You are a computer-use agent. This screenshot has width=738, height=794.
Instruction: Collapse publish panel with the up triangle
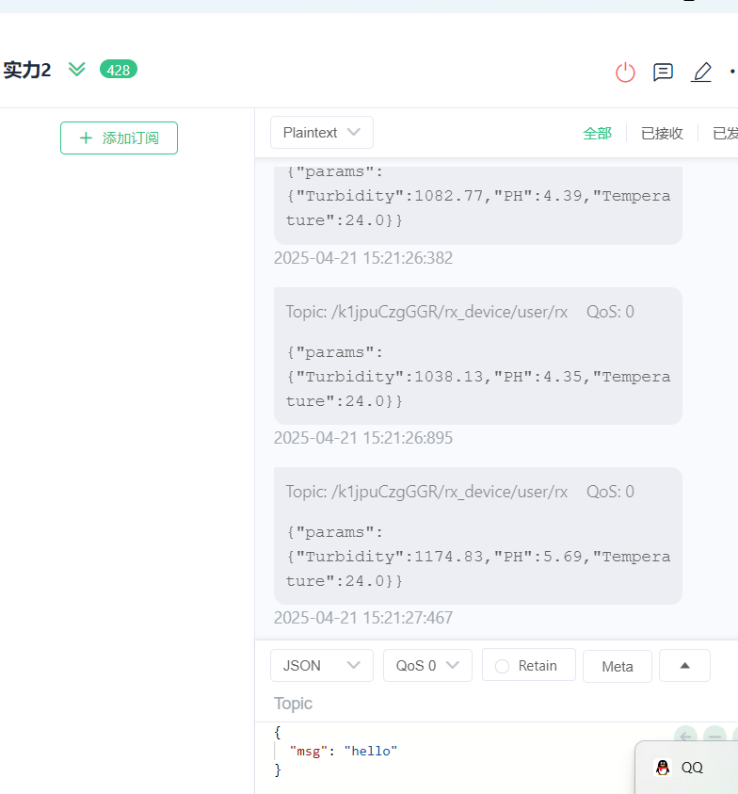pyautogui.click(x=684, y=666)
